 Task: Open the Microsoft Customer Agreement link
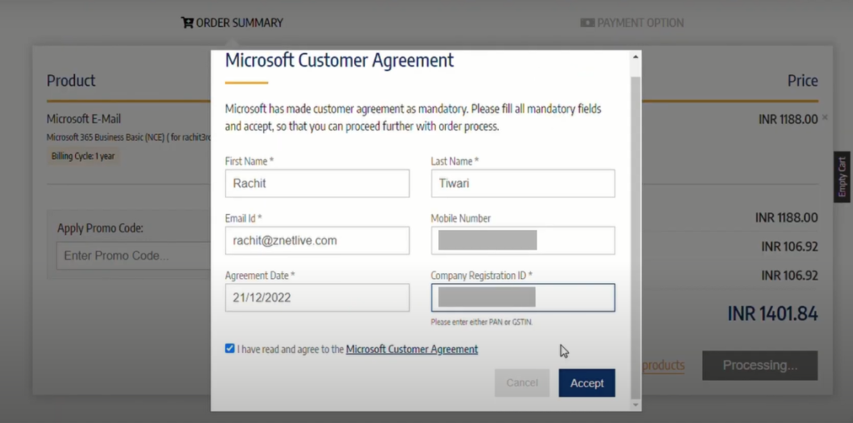[412, 349]
